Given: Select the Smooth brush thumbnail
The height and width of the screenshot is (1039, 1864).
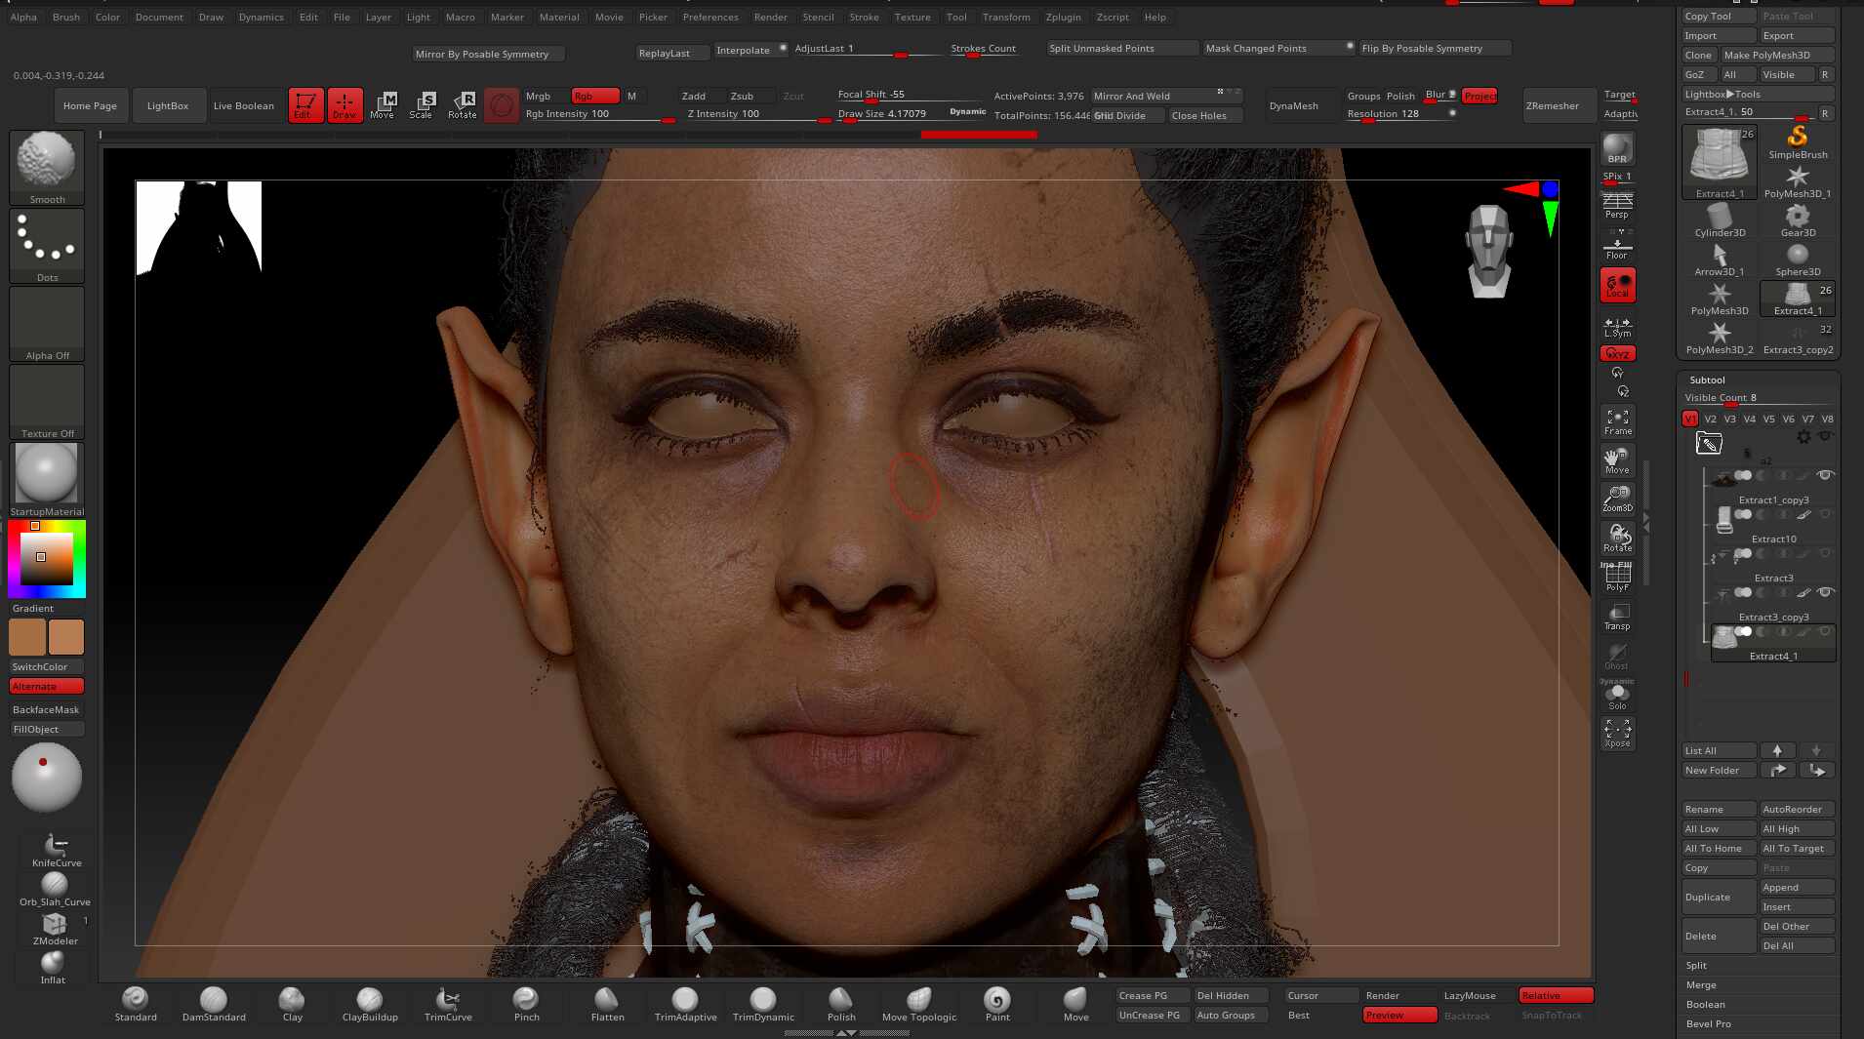Looking at the screenshot, I should [x=47, y=167].
